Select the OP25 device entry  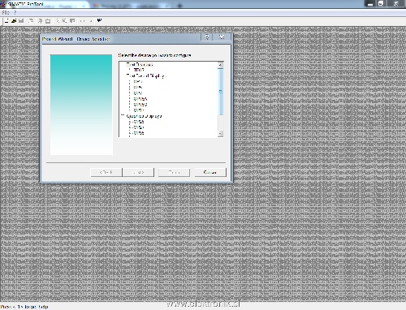(139, 122)
